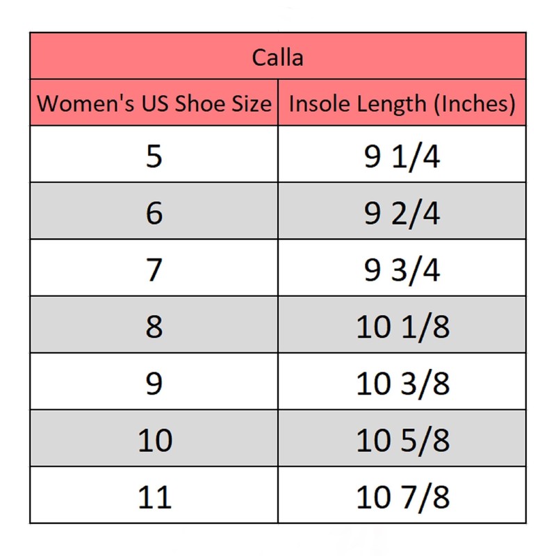Click whole number 10 beside the 7/8 fraction
This screenshot has height=556, width=556.
tap(373, 498)
